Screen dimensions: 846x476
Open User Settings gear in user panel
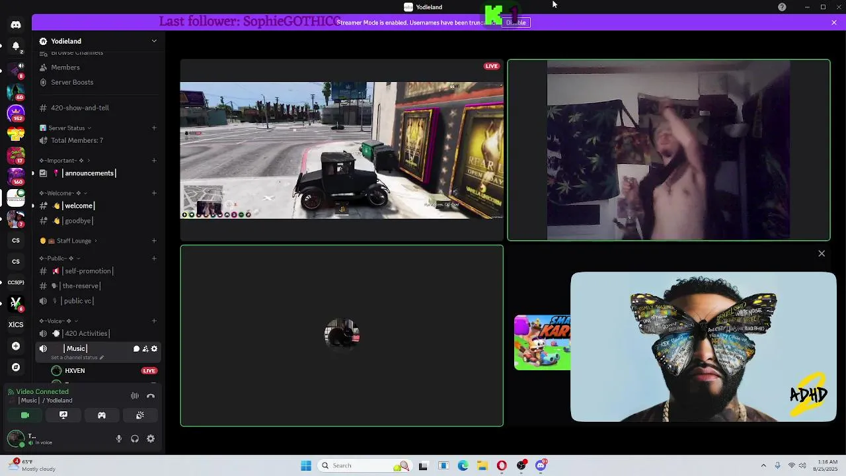click(151, 438)
